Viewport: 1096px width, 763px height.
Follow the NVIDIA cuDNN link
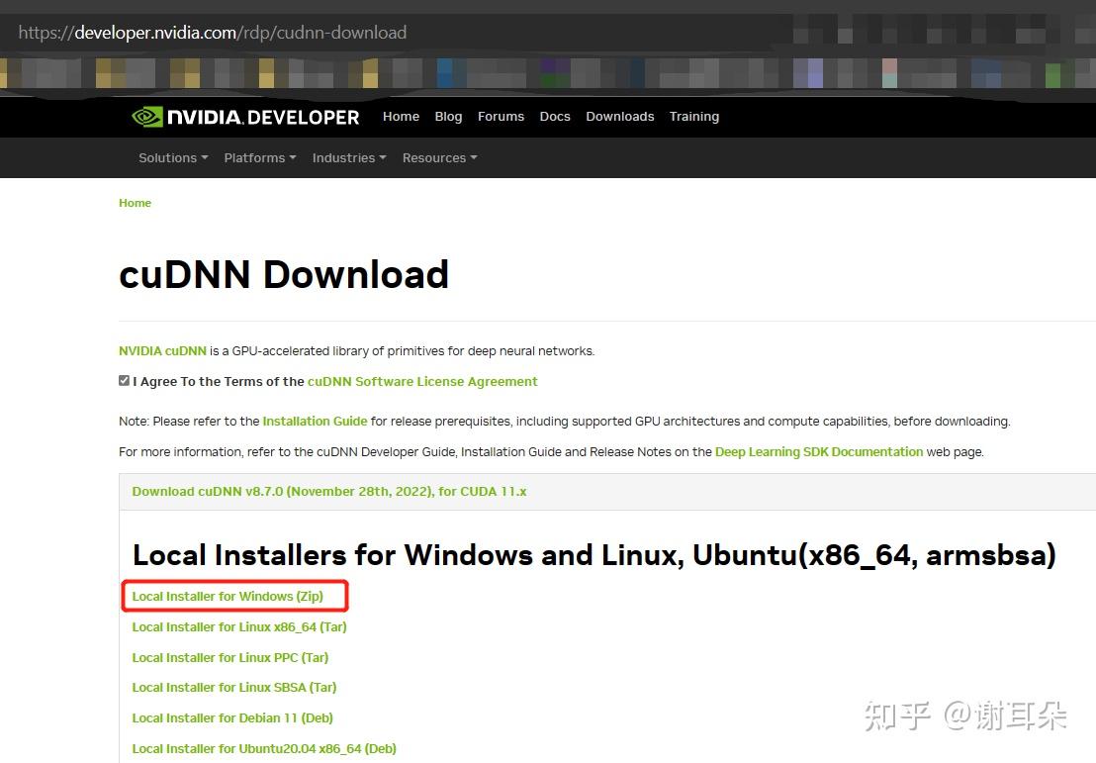[x=163, y=351]
